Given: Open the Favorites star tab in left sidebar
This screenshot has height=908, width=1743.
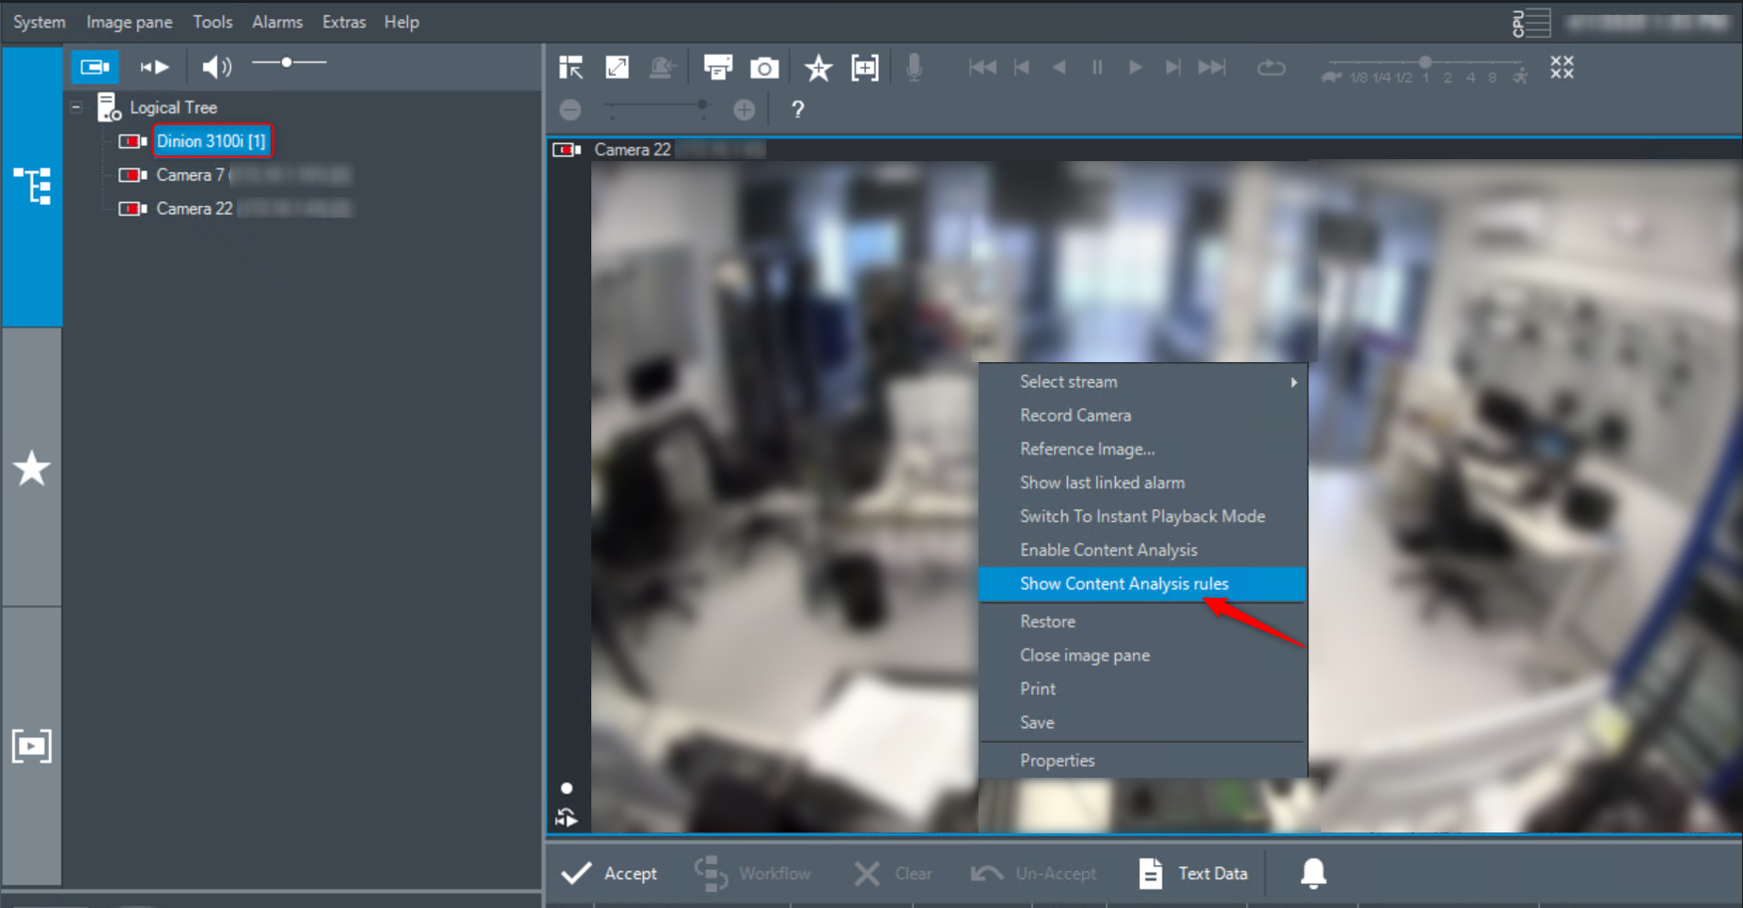Looking at the screenshot, I should [x=32, y=468].
